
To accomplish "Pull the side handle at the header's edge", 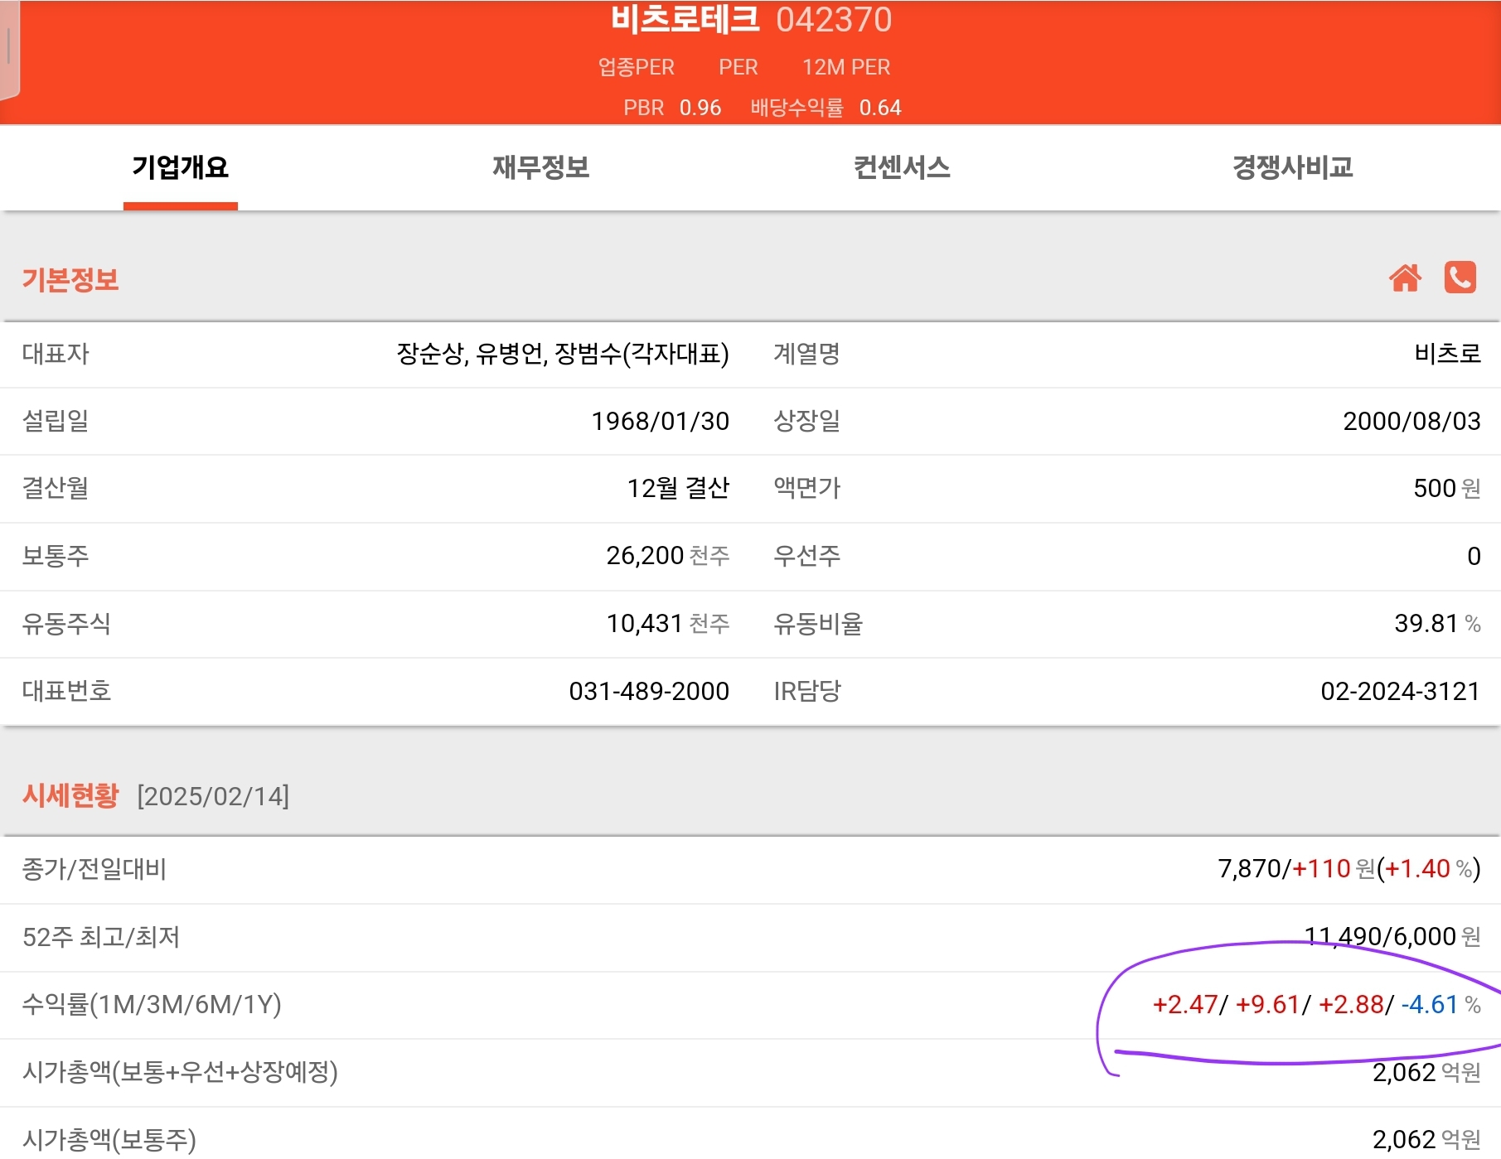I will 9,50.
